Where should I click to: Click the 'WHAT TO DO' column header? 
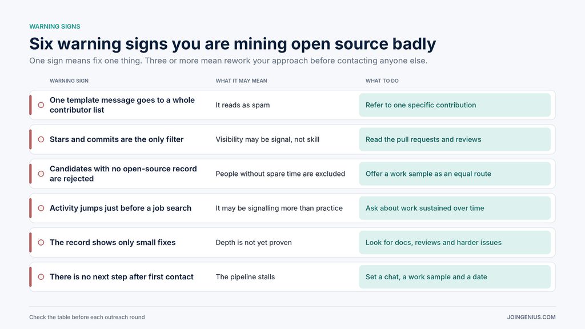[382, 81]
